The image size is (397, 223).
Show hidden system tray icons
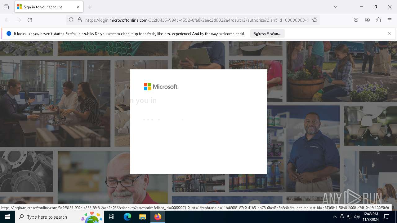tap(334, 217)
